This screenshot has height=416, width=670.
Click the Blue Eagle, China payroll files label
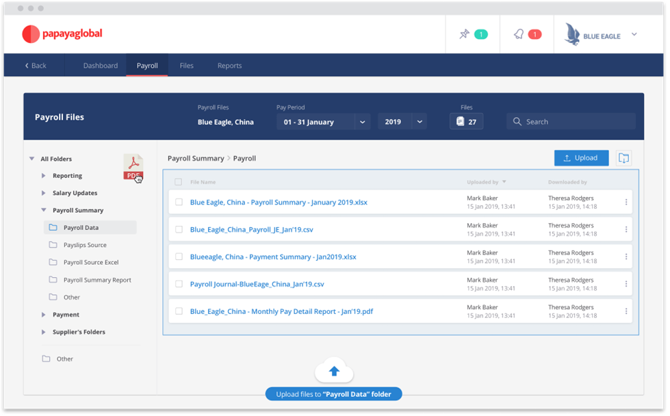[226, 122]
